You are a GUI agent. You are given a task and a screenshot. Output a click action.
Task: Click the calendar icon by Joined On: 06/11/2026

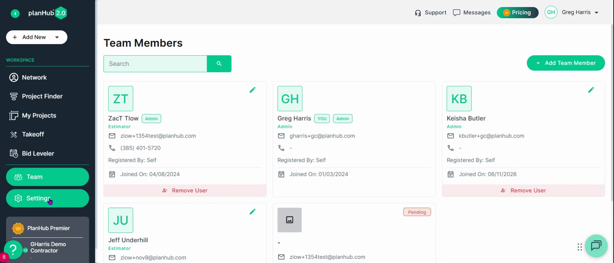click(450, 174)
